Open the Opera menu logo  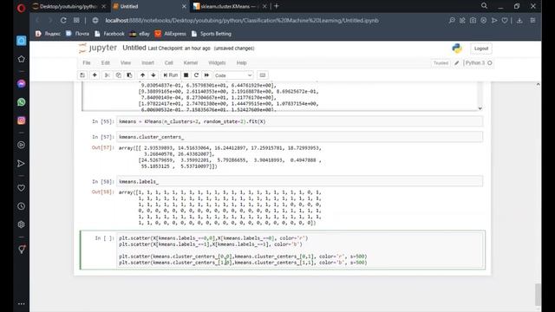[x=21, y=8]
